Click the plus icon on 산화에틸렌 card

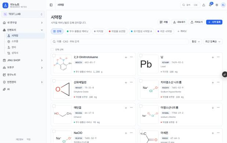click(126, 82)
